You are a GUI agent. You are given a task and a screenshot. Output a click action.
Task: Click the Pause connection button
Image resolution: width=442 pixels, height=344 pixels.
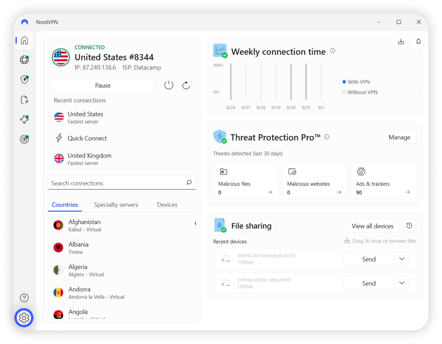coord(103,85)
